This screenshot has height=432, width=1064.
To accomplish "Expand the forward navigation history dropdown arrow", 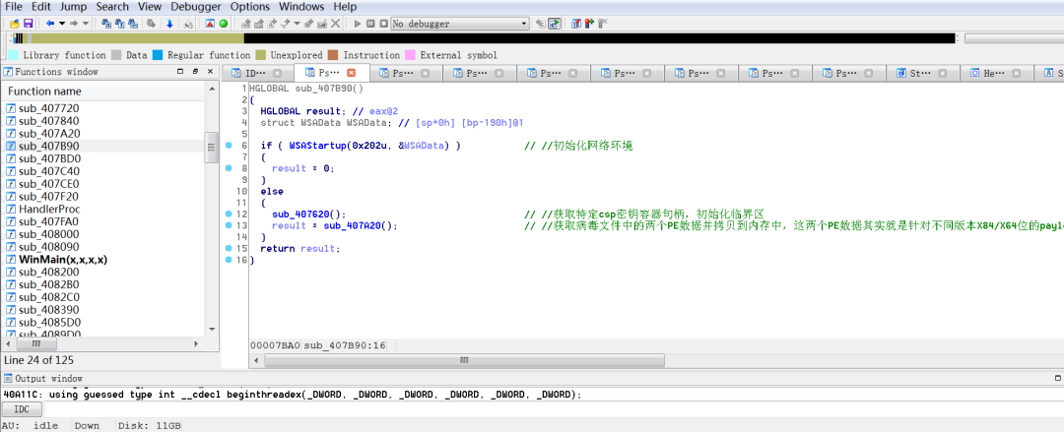I will (85, 23).
